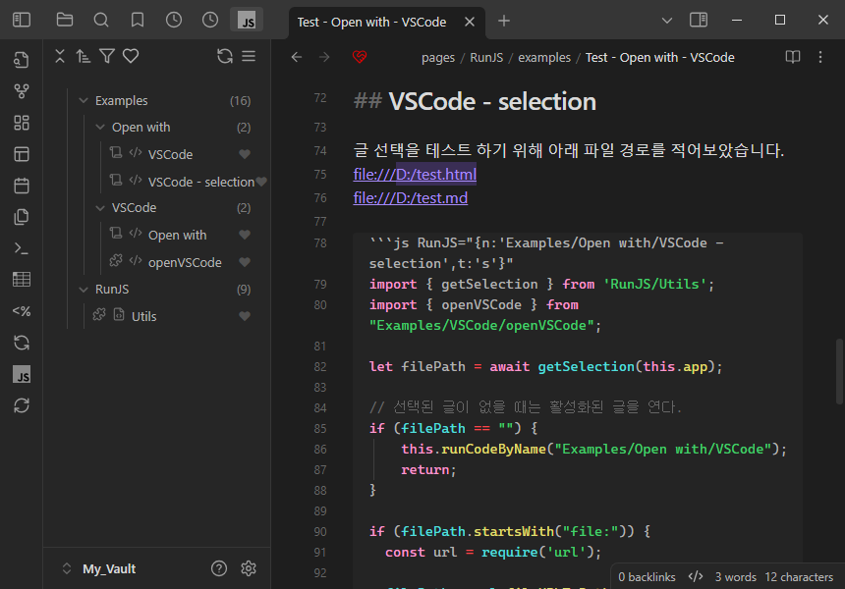Open a new tab with plus button
Image resolution: width=845 pixels, height=589 pixels.
[x=504, y=21]
